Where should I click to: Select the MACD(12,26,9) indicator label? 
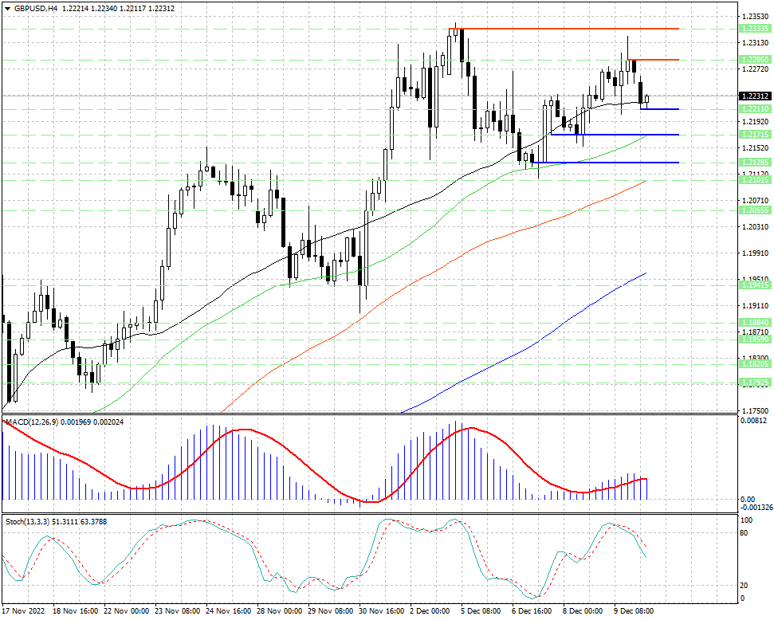[32, 422]
